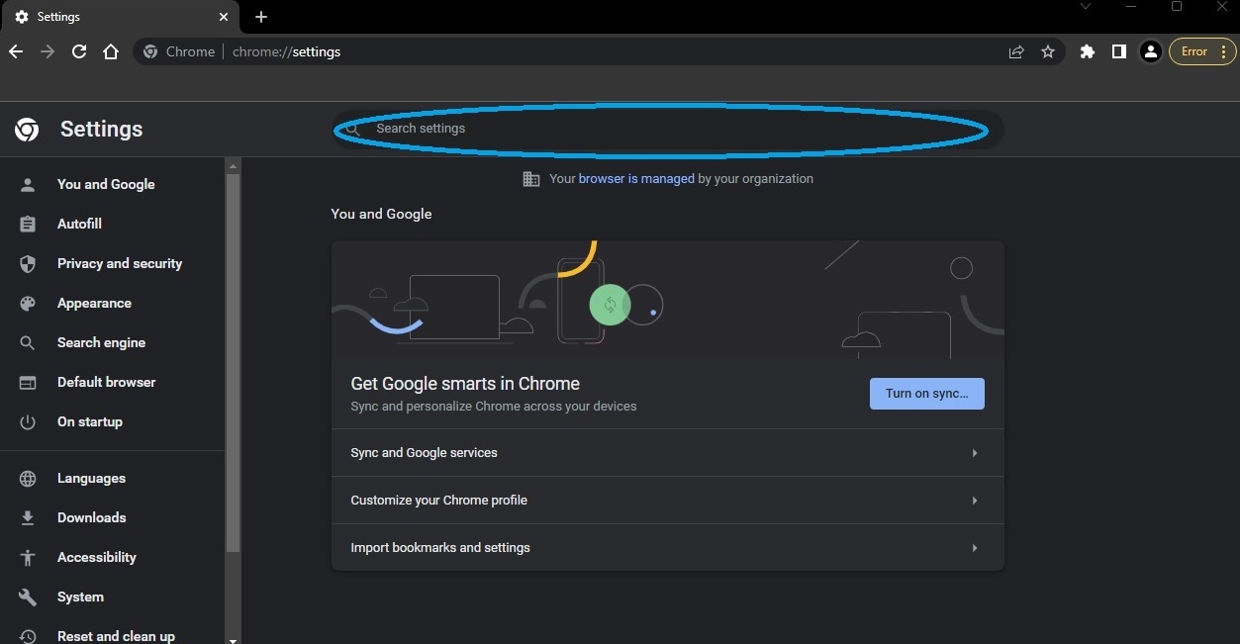Click the Chrome logo beside Settings title

(27, 129)
